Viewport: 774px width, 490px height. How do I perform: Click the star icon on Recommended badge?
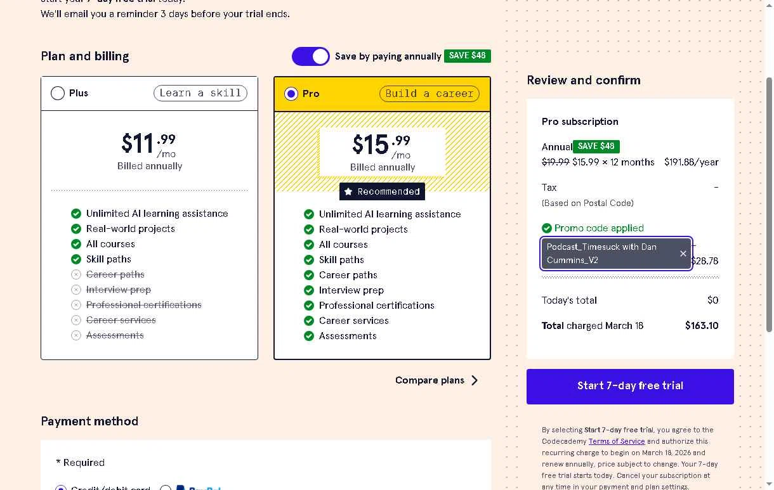click(348, 191)
